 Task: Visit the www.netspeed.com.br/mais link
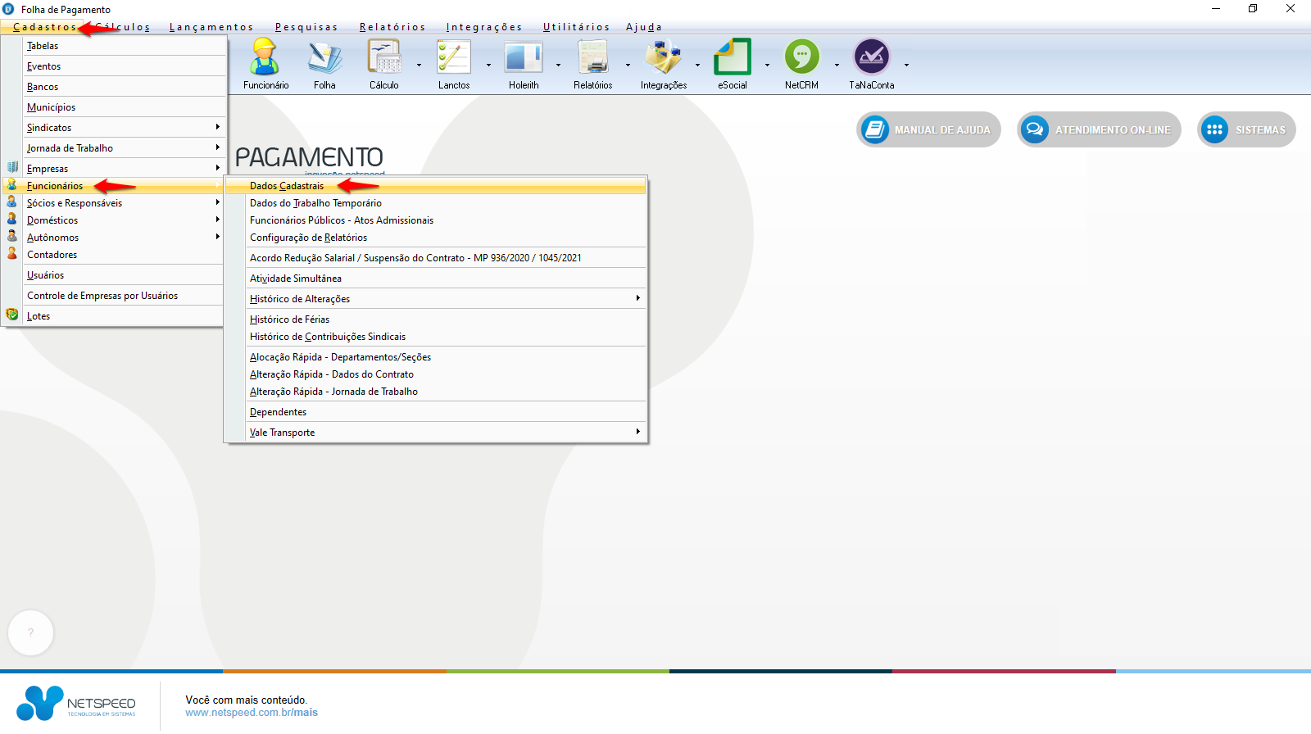pyautogui.click(x=252, y=713)
